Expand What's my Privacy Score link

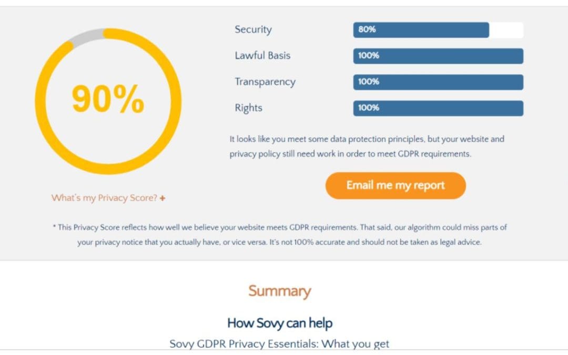coord(108,198)
